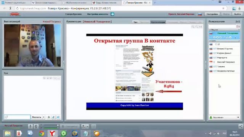Open the dropdown beside the screen share icon

click(x=87, y=126)
